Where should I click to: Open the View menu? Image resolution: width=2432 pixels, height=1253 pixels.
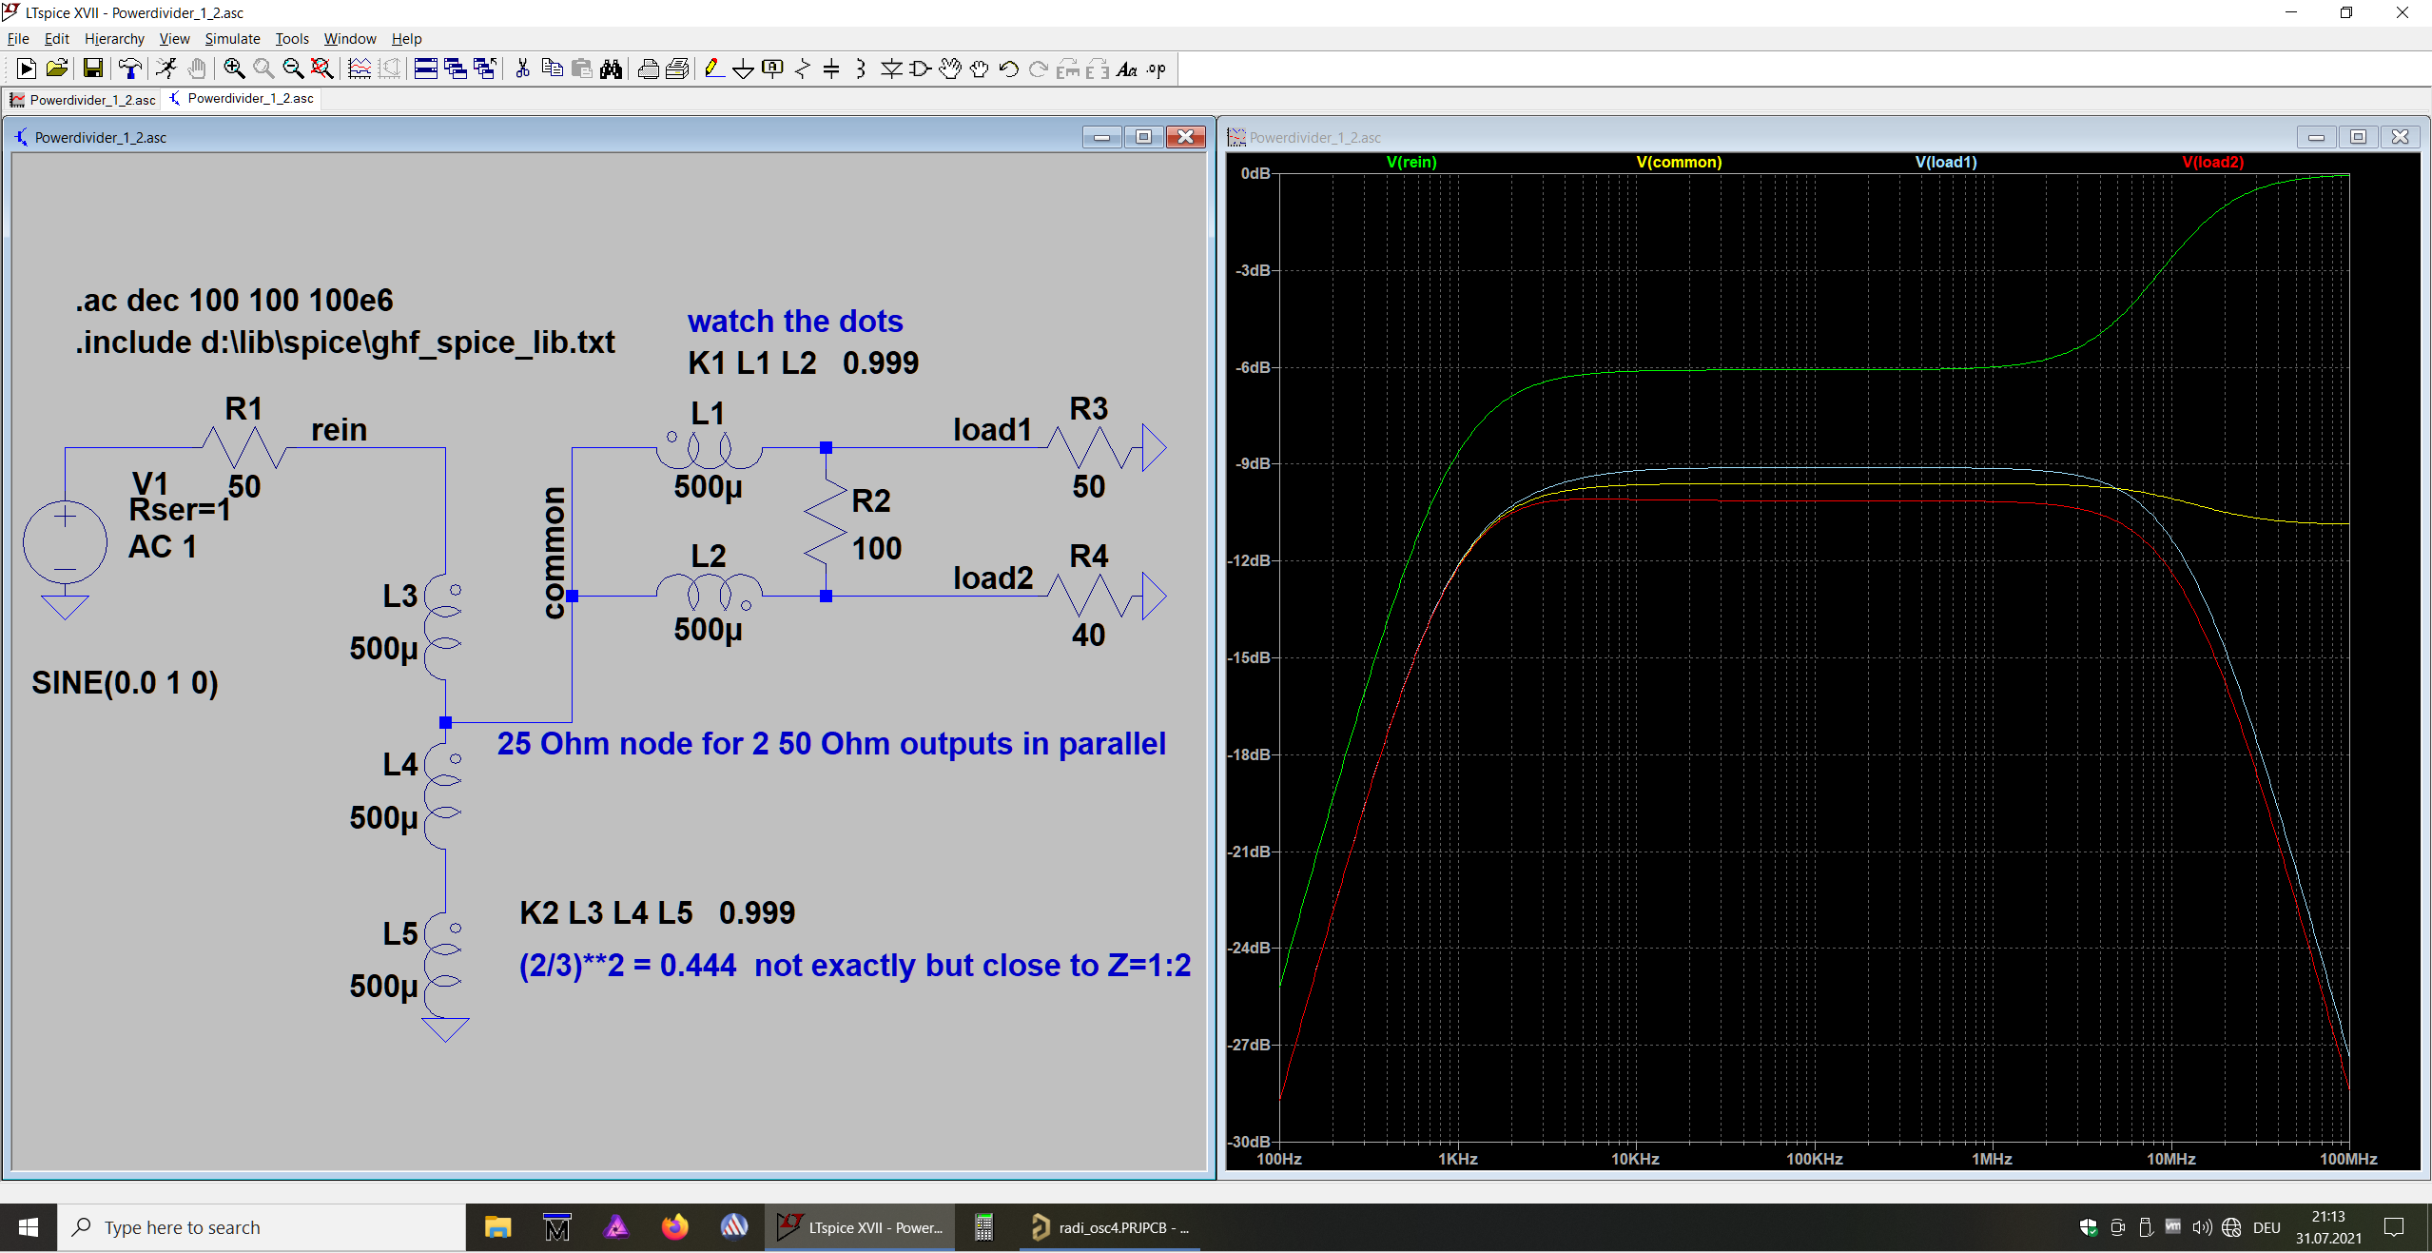tap(174, 38)
